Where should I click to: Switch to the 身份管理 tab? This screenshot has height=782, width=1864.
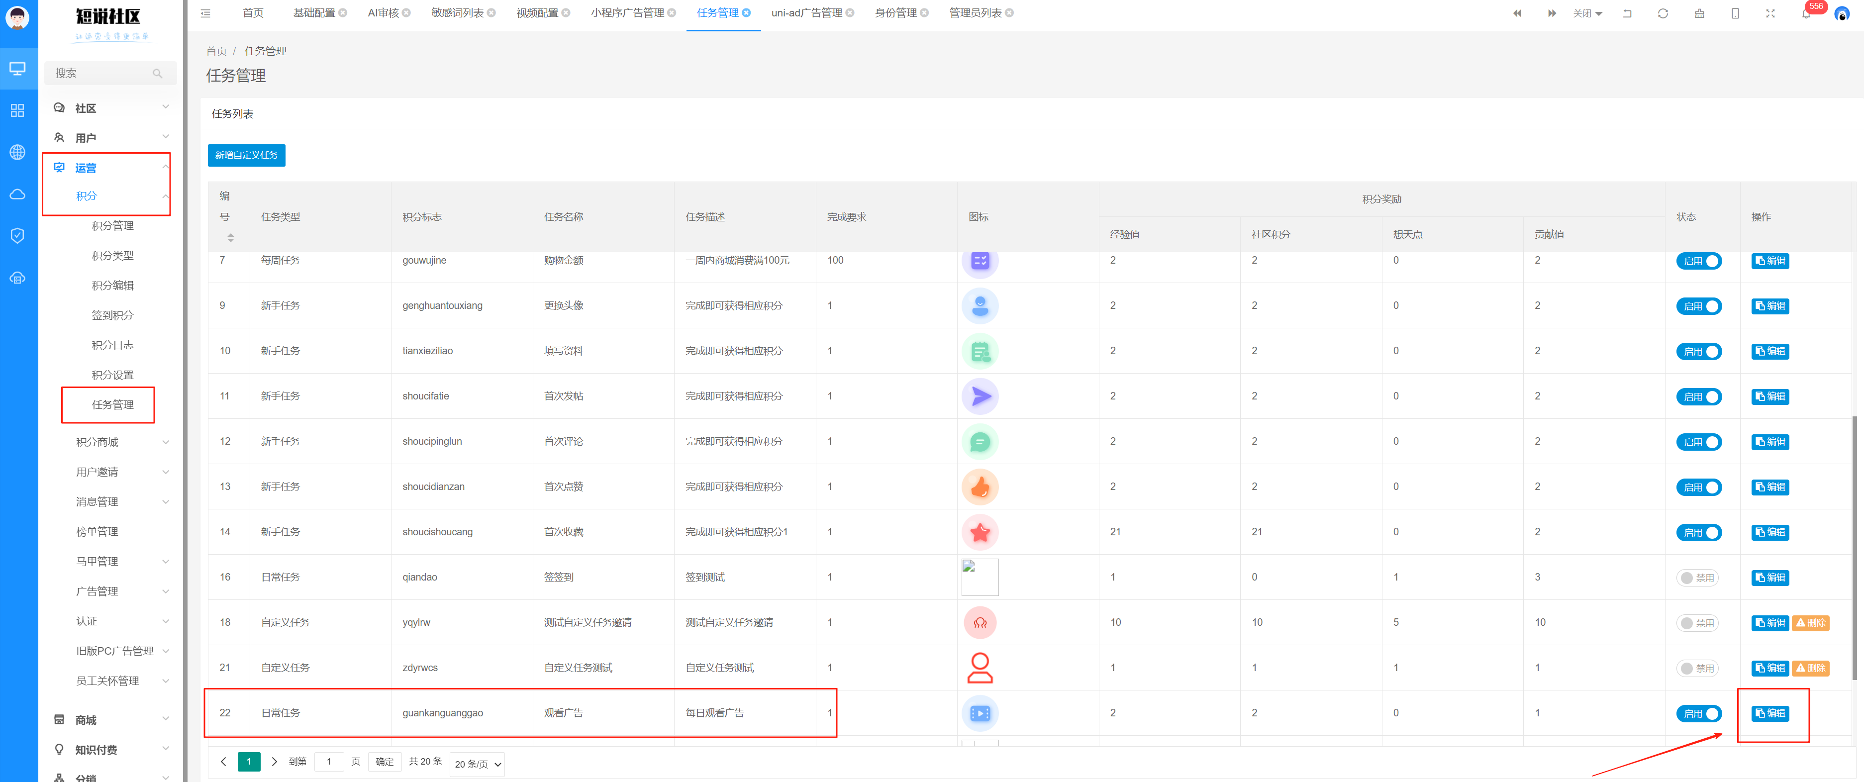coord(895,13)
